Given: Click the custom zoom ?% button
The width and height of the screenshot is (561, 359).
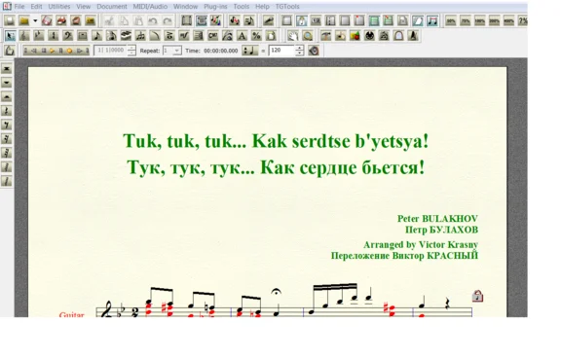Looking at the screenshot, I should (523, 20).
